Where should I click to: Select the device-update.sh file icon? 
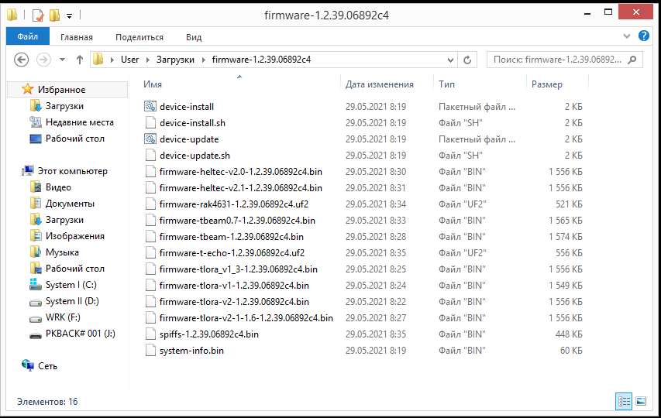pyautogui.click(x=150, y=156)
